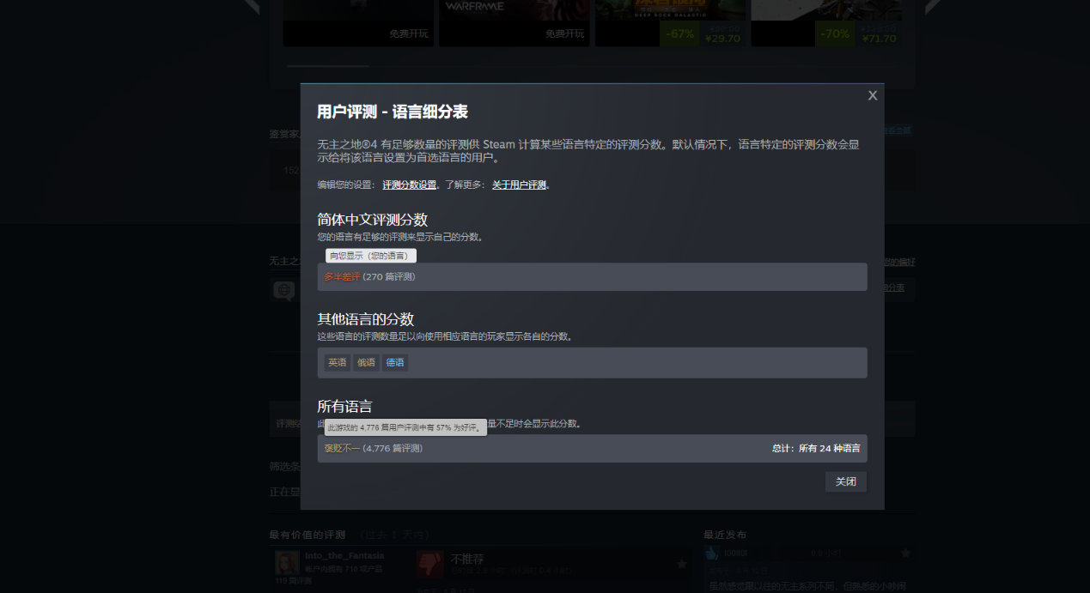Select the 德语 language score tag
Image resolution: width=1090 pixels, height=593 pixels.
[395, 362]
